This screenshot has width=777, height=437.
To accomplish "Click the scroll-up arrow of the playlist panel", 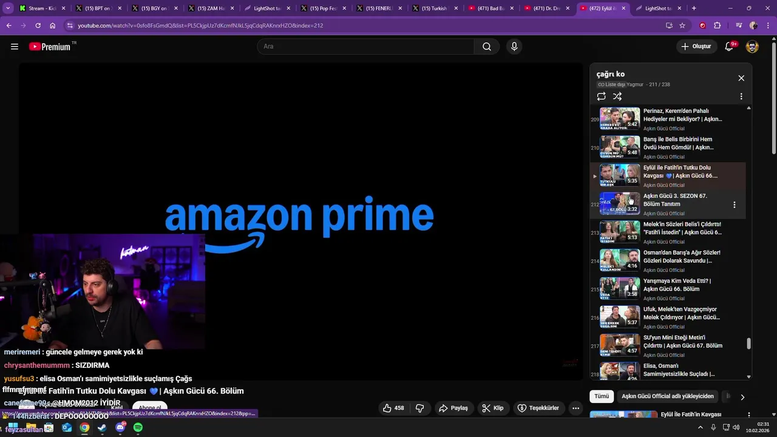I will 748,108.
